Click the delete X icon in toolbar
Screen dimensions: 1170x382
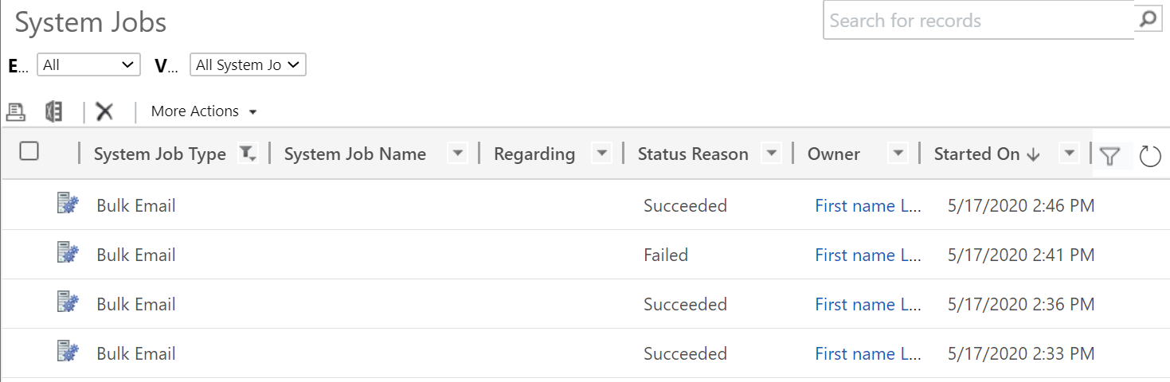pos(104,111)
